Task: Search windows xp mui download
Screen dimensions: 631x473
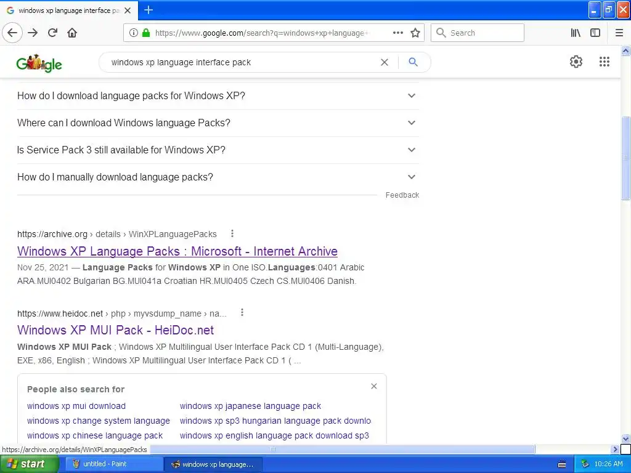Action: click(76, 406)
